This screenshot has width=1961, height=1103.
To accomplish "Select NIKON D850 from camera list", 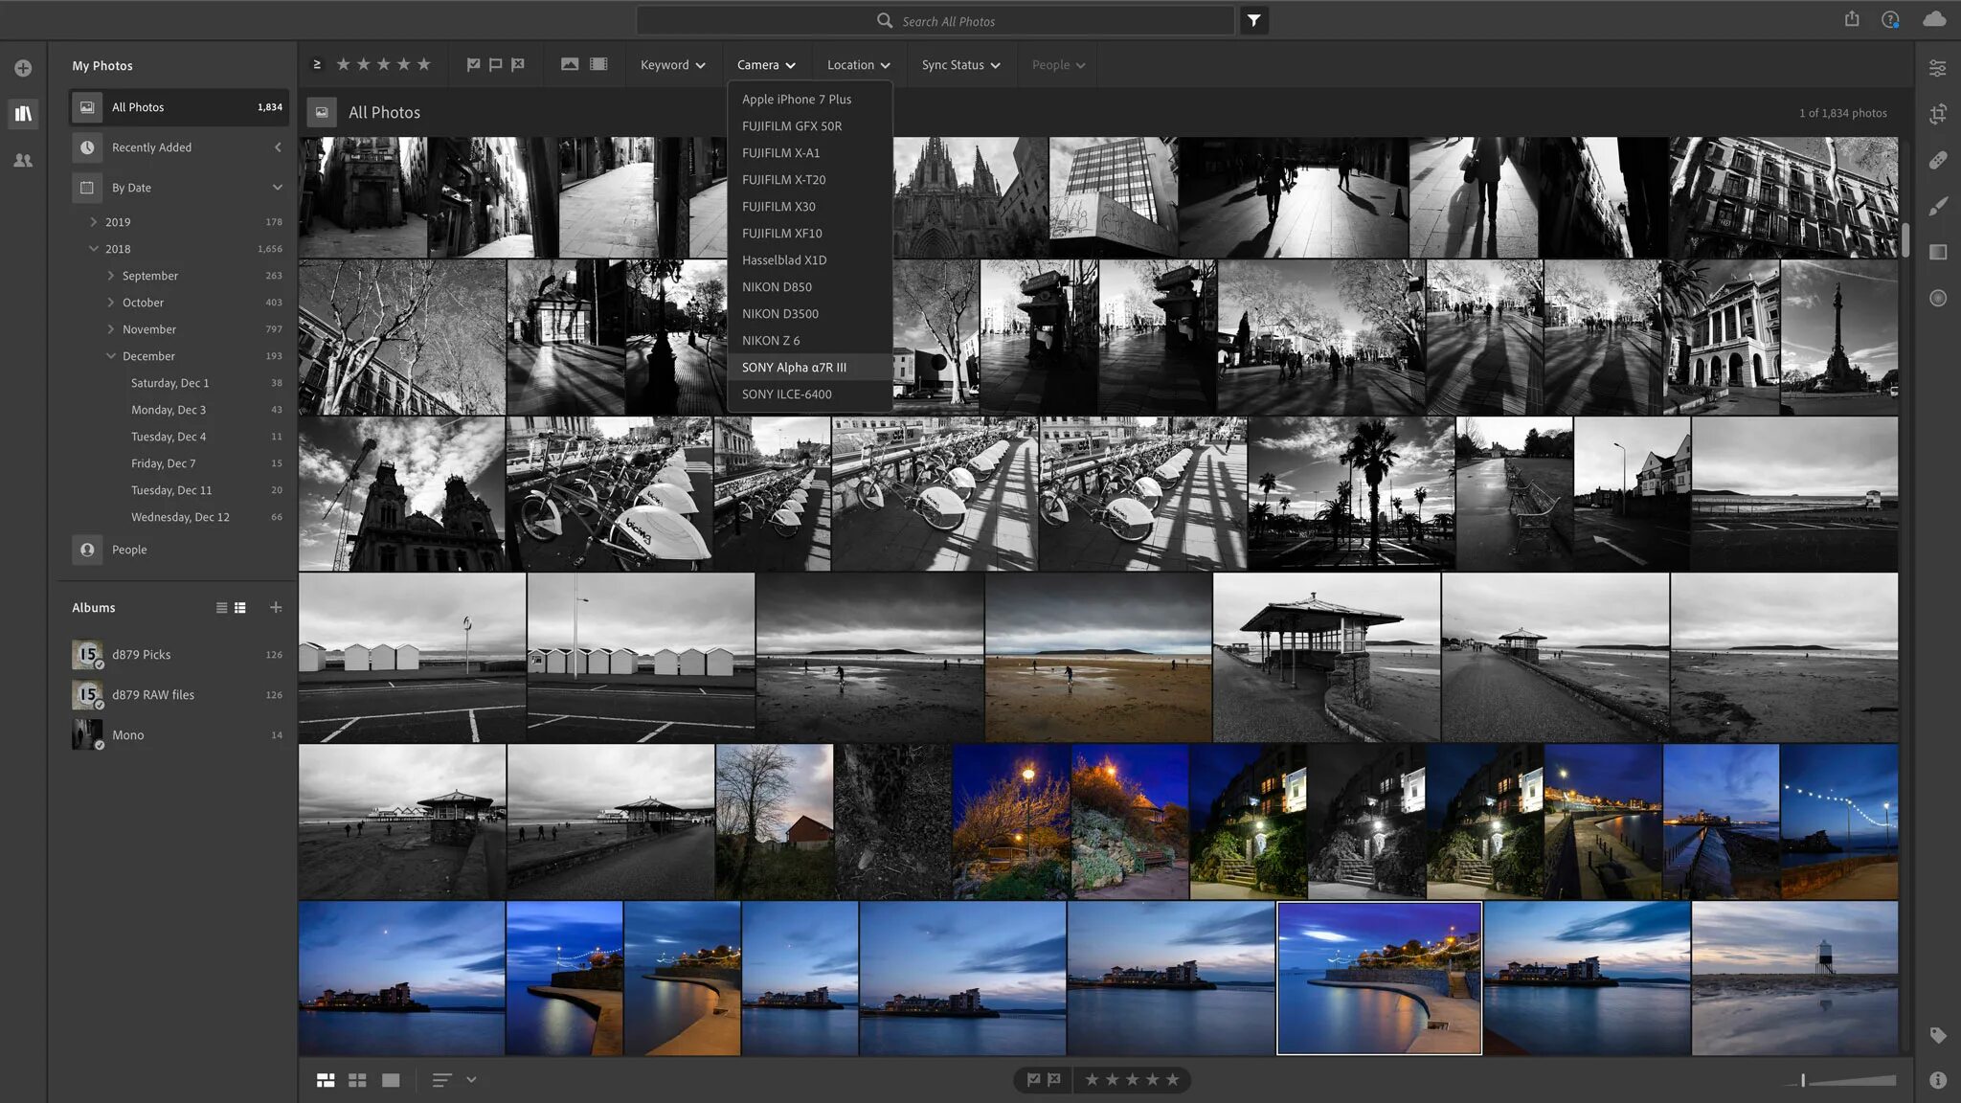I will (x=777, y=287).
